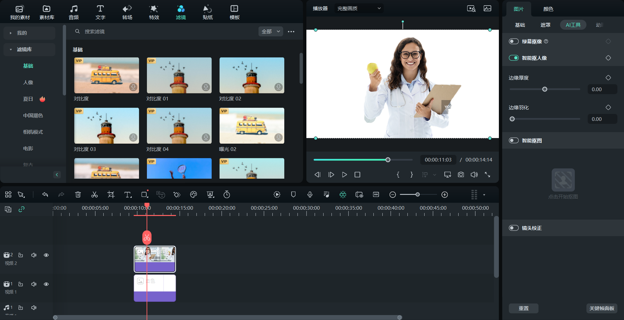This screenshot has height=320, width=624.
Task: Switch to the 转场 tab
Action: coord(127,12)
